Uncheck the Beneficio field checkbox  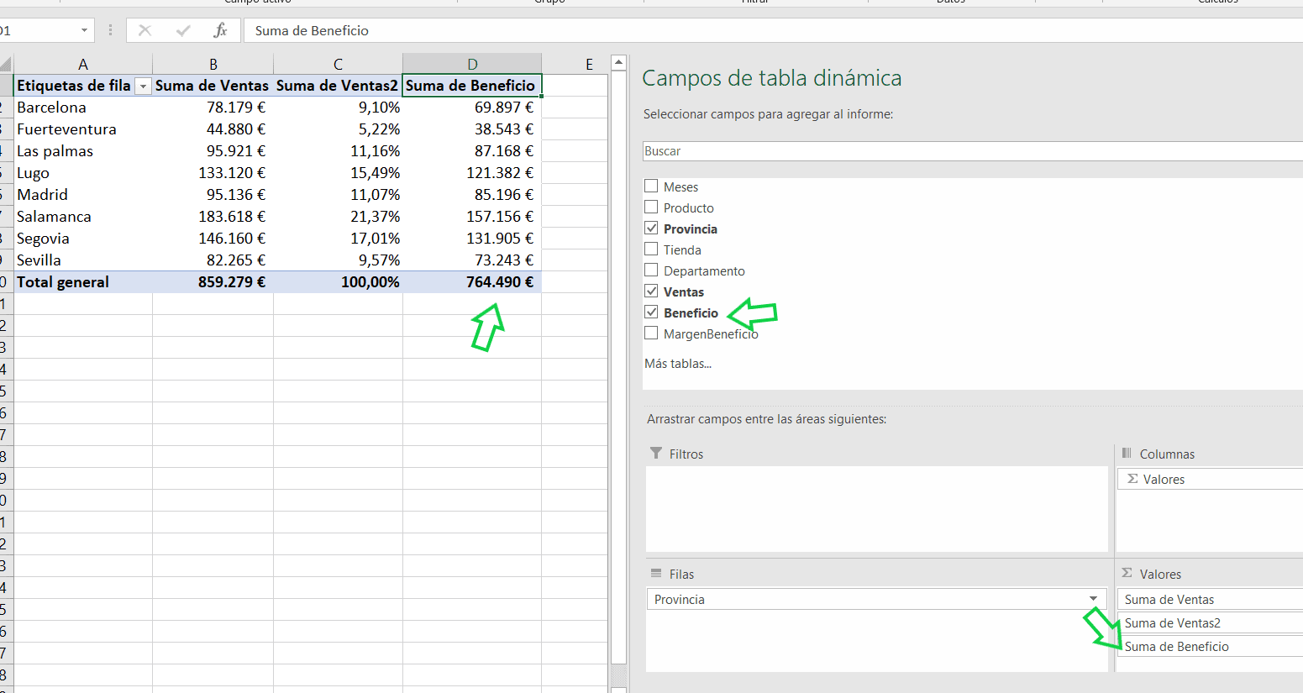point(651,312)
